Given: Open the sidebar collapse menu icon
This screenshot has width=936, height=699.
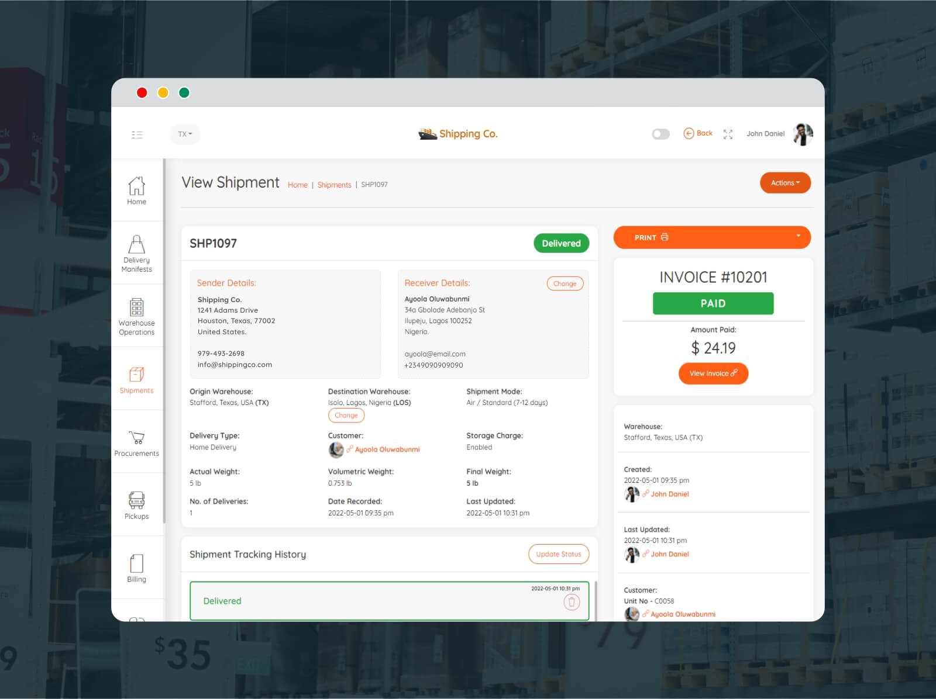Looking at the screenshot, I should point(137,134).
